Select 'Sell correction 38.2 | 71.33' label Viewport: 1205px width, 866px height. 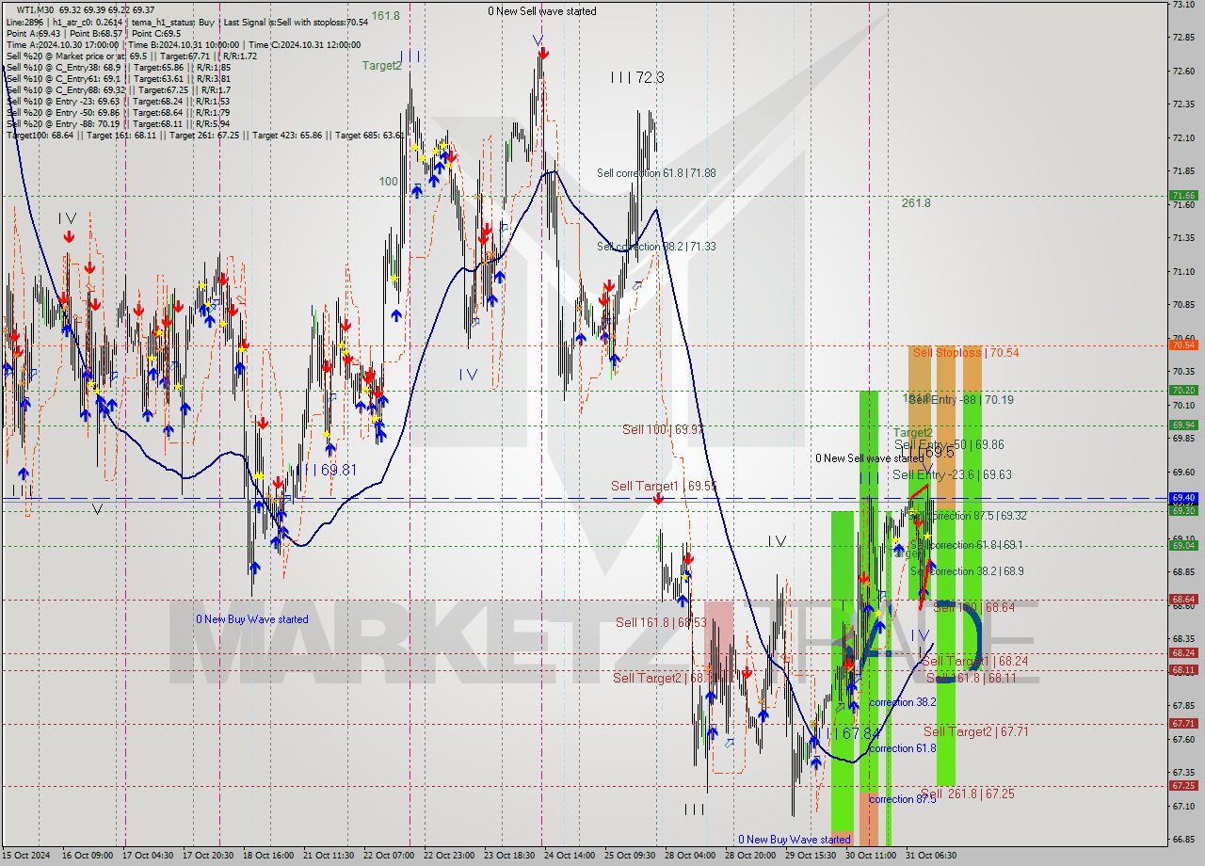click(656, 247)
